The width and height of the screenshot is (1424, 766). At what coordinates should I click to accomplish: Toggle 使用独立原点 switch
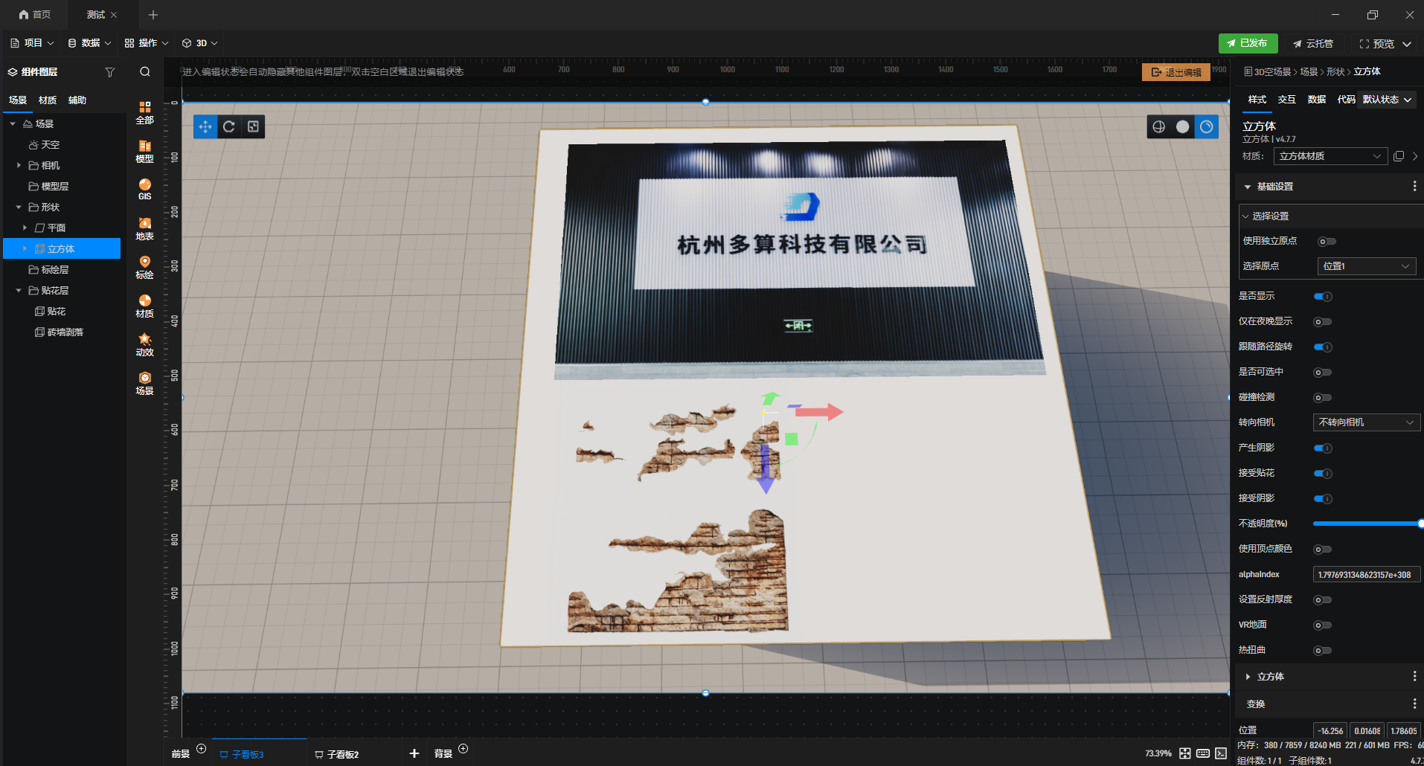1327,242
